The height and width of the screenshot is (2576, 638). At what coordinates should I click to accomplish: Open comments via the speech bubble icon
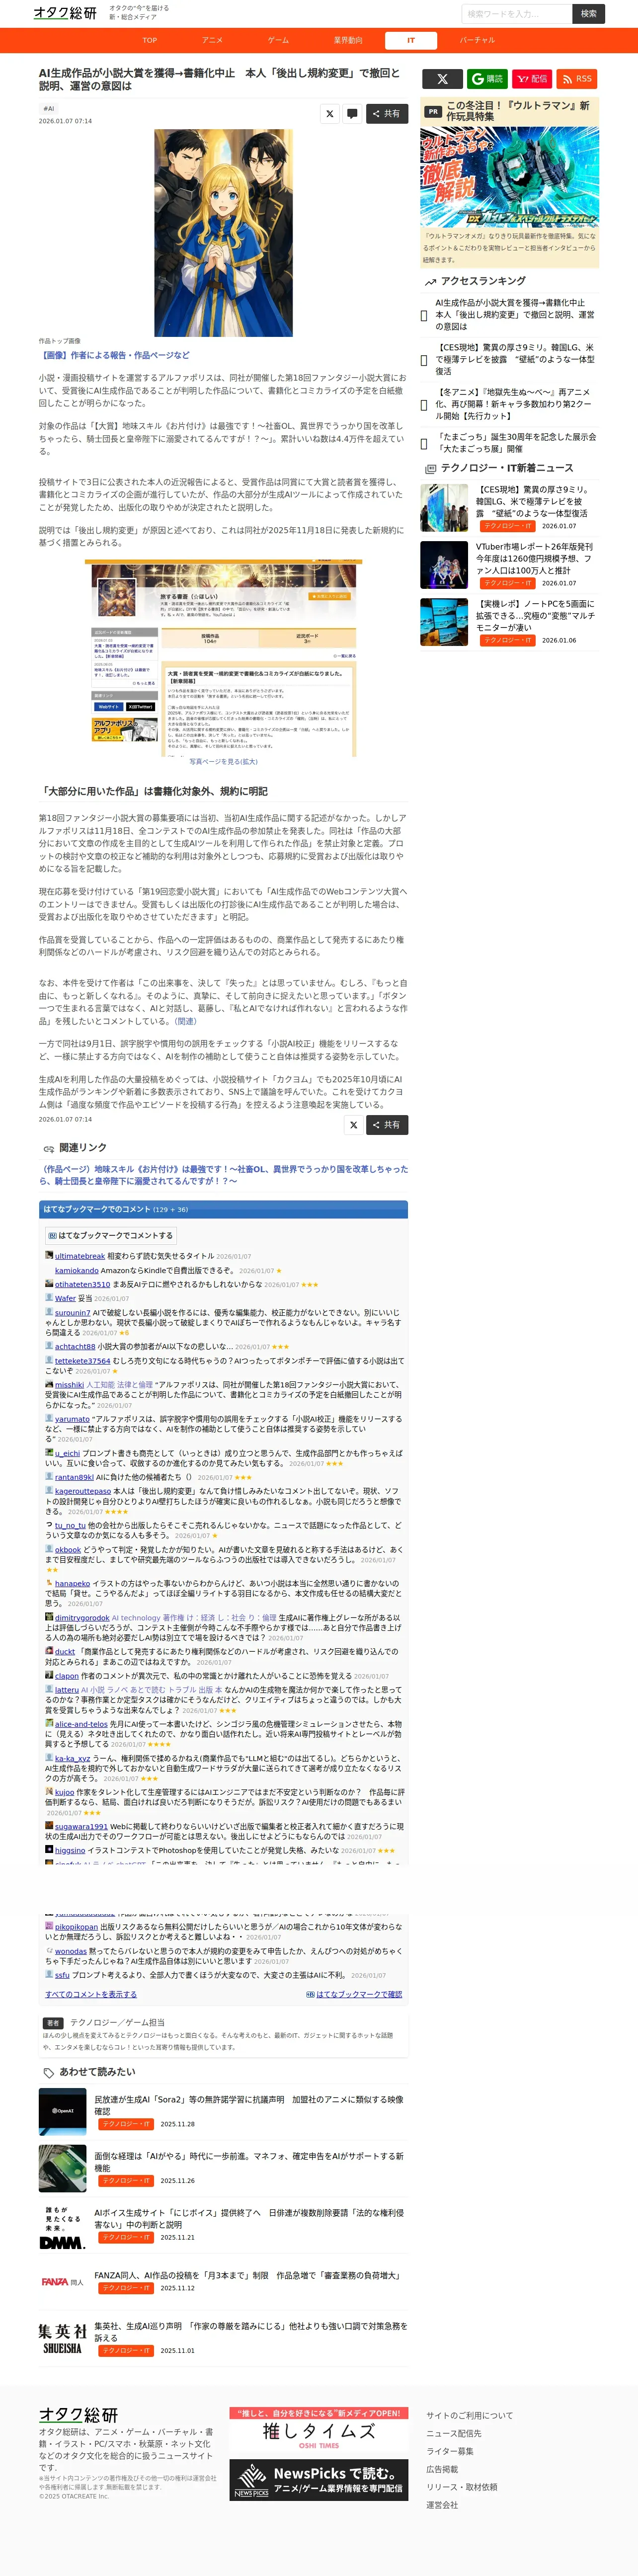[352, 114]
